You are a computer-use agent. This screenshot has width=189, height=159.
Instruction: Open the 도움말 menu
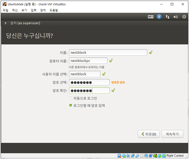[54, 10]
